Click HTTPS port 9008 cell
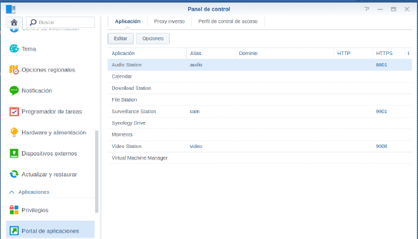This screenshot has height=239, width=418. pyautogui.click(x=381, y=146)
